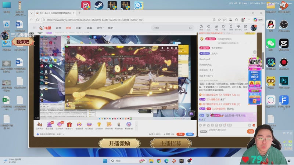Collapse the floating activity widget with the minus button
The image size is (294, 165).
(254, 52)
